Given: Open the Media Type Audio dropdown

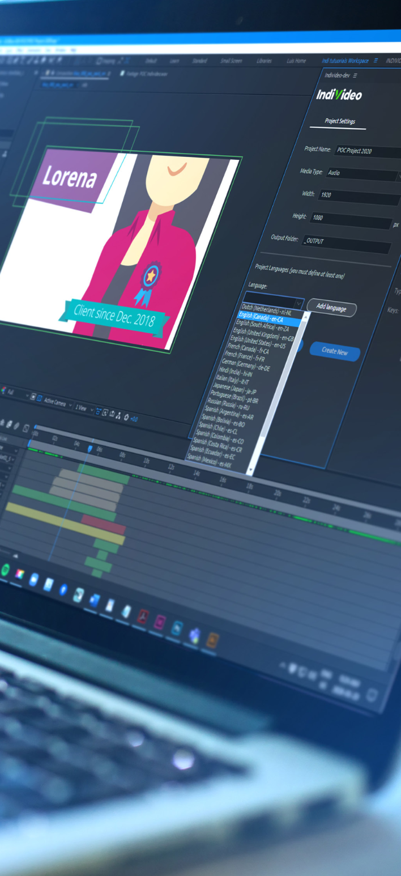Looking at the screenshot, I should 362,175.
